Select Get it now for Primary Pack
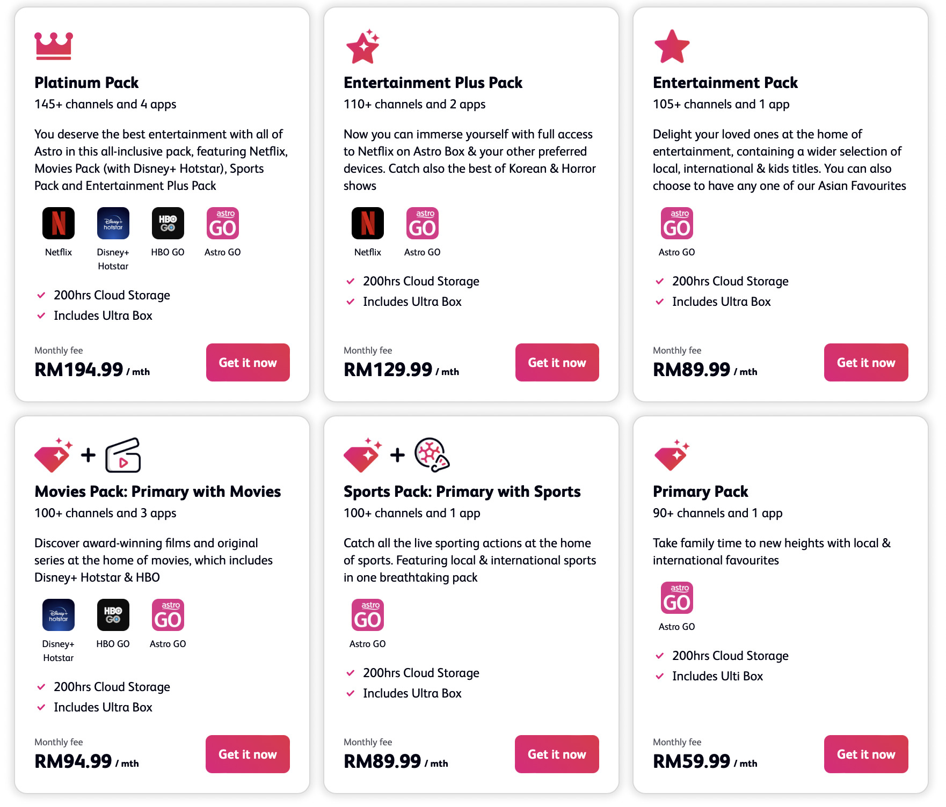 tap(866, 754)
